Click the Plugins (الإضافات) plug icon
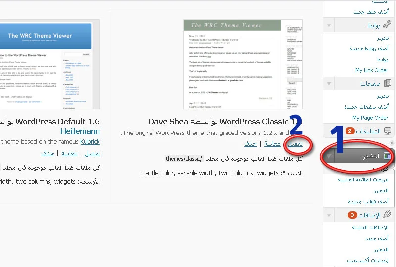The image size is (396, 267). tap(387, 215)
